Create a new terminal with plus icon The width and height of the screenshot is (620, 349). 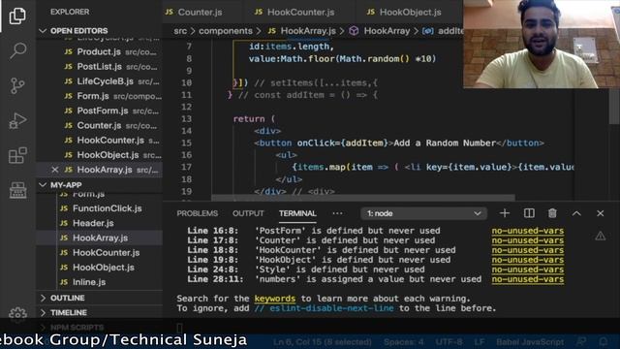[x=504, y=213]
